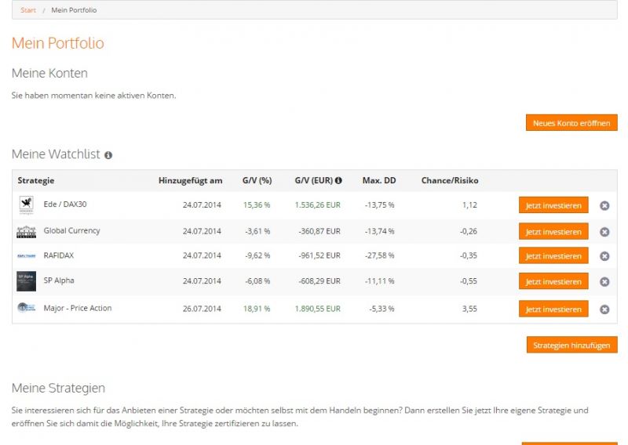
Task: Click the info icon next to G/V (EUR)
Action: click(x=338, y=180)
